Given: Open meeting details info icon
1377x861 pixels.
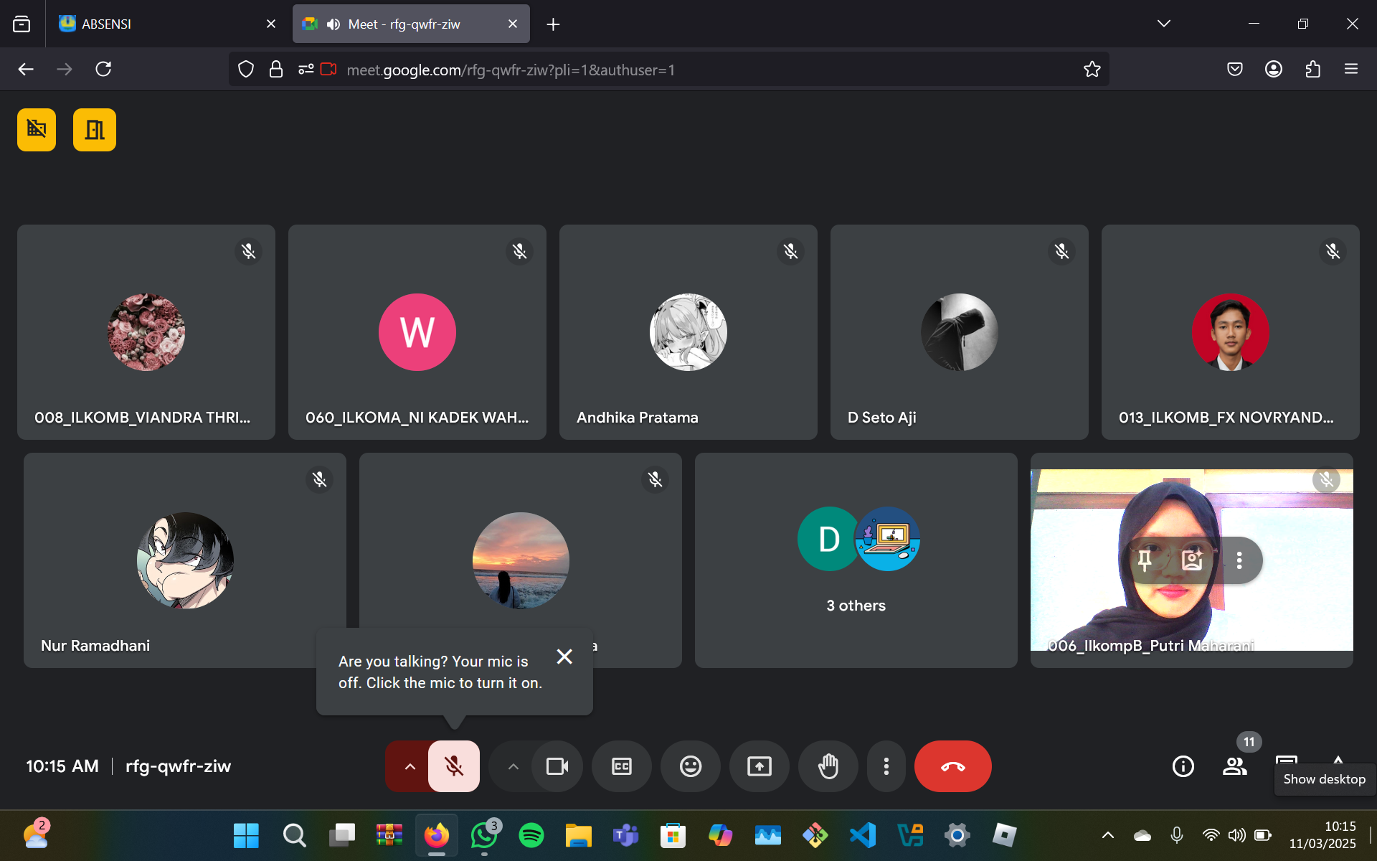Looking at the screenshot, I should click(1183, 766).
